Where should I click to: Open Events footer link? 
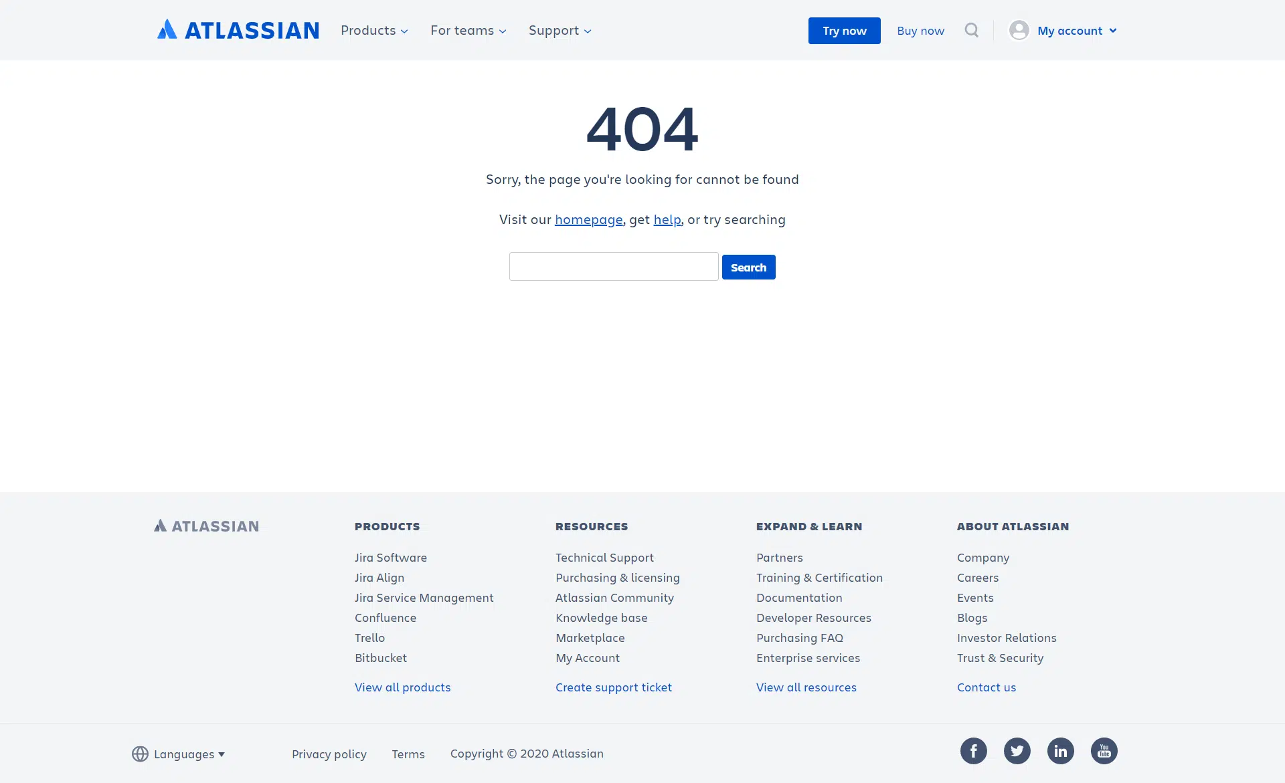[975, 598]
